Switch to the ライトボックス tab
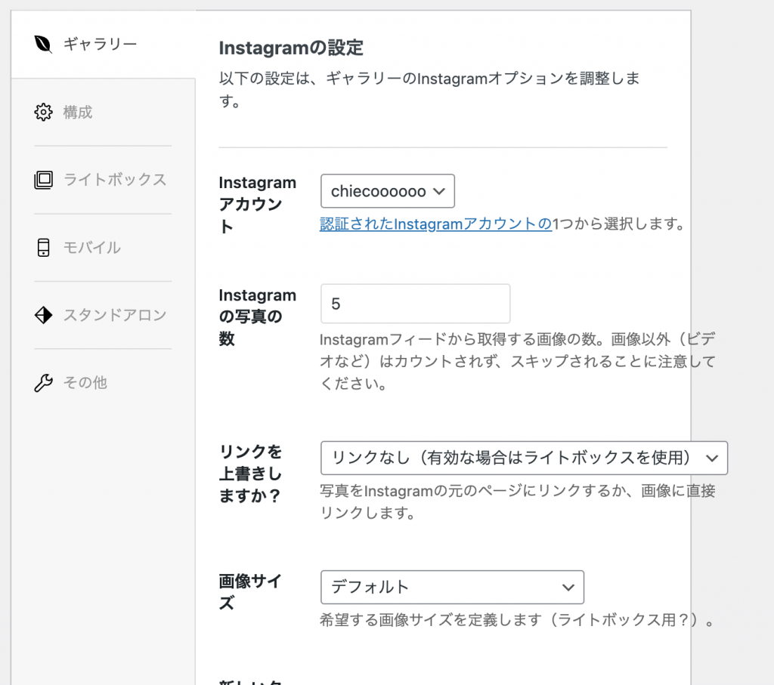Image resolution: width=774 pixels, height=685 pixels. click(103, 180)
